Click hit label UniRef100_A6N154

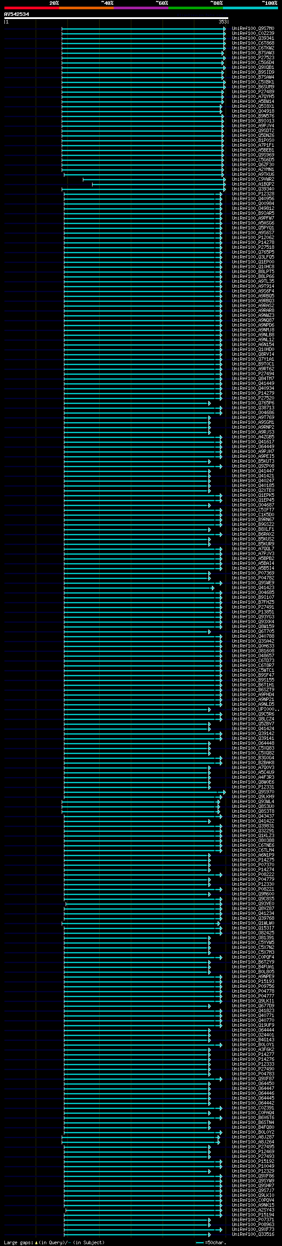tap(252, 344)
